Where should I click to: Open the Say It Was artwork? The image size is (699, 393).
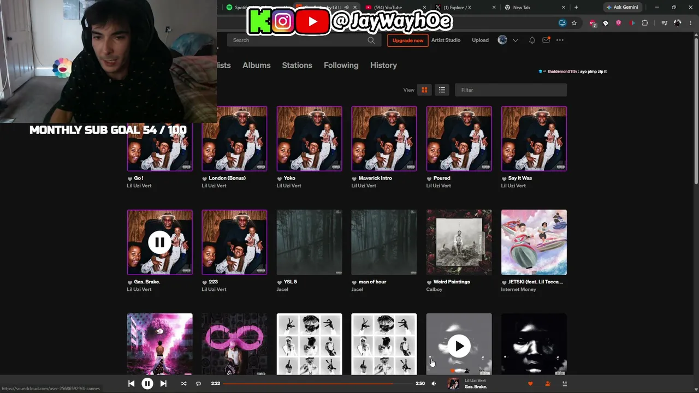pos(534,139)
